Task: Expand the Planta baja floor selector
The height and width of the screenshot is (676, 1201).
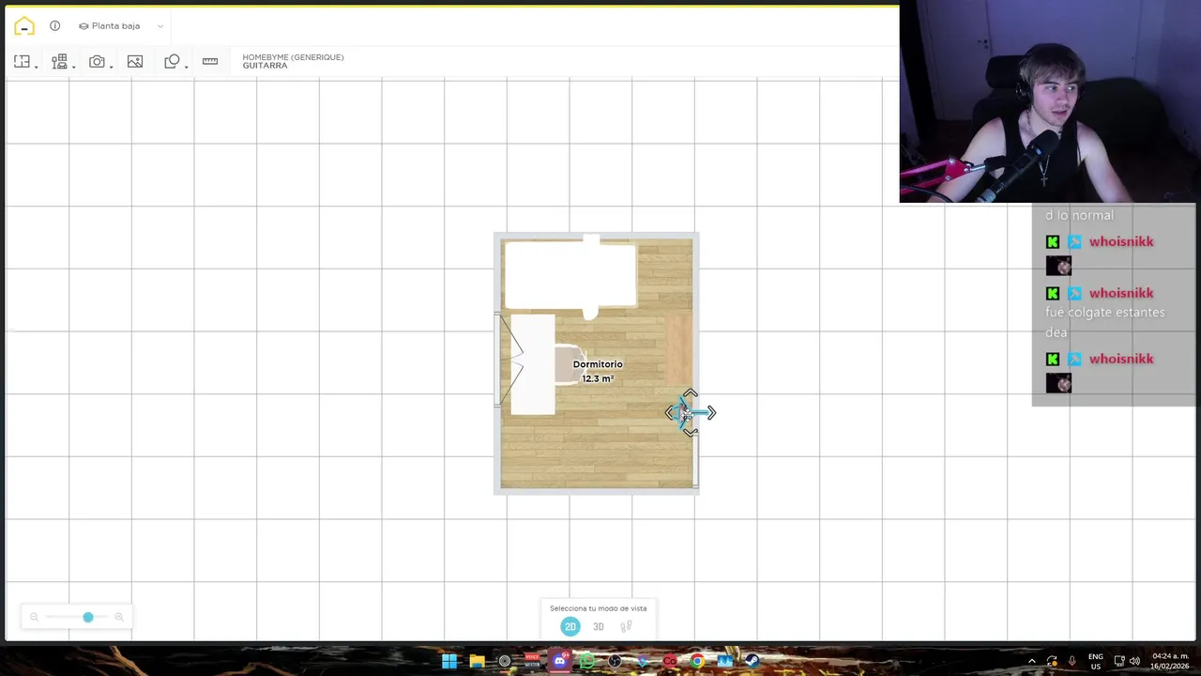Action: click(x=121, y=25)
